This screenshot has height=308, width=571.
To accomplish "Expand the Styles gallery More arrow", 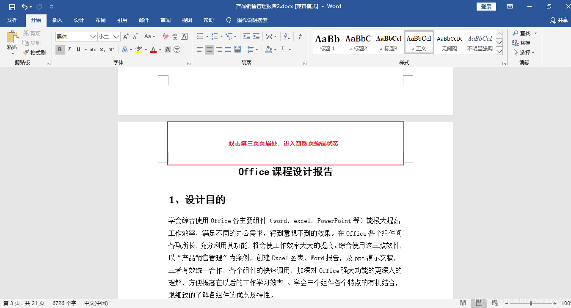I will [x=499, y=51].
